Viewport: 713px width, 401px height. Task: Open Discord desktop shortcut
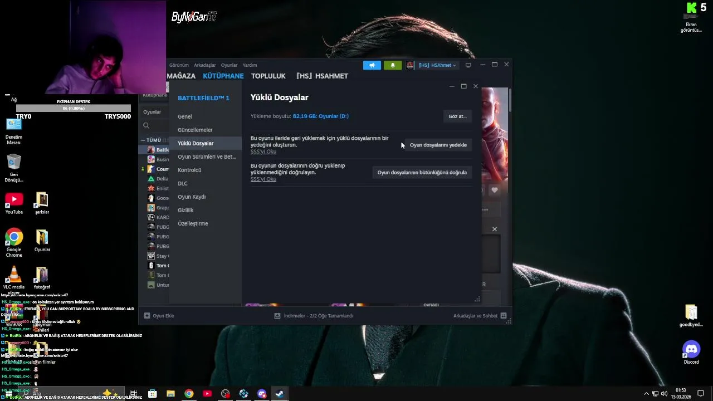click(x=691, y=352)
